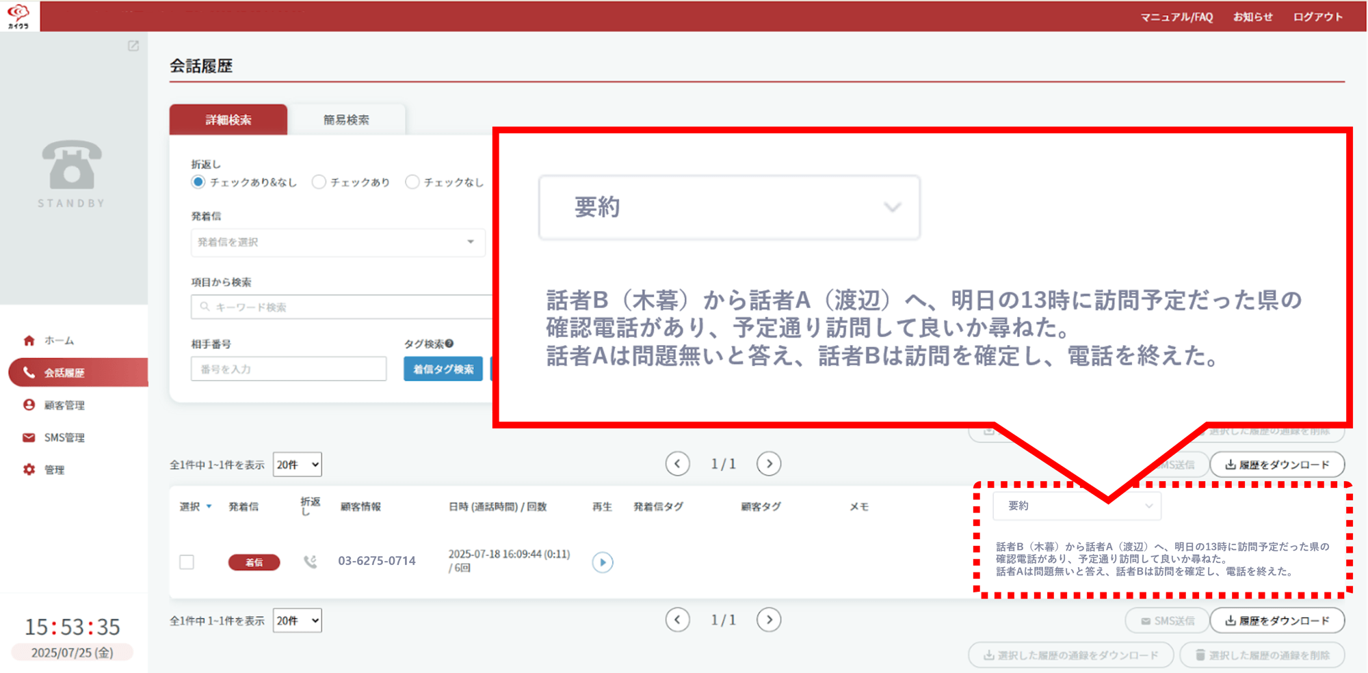Select the チェックなし radio option
Image resolution: width=1368 pixels, height=673 pixels.
pos(412,182)
